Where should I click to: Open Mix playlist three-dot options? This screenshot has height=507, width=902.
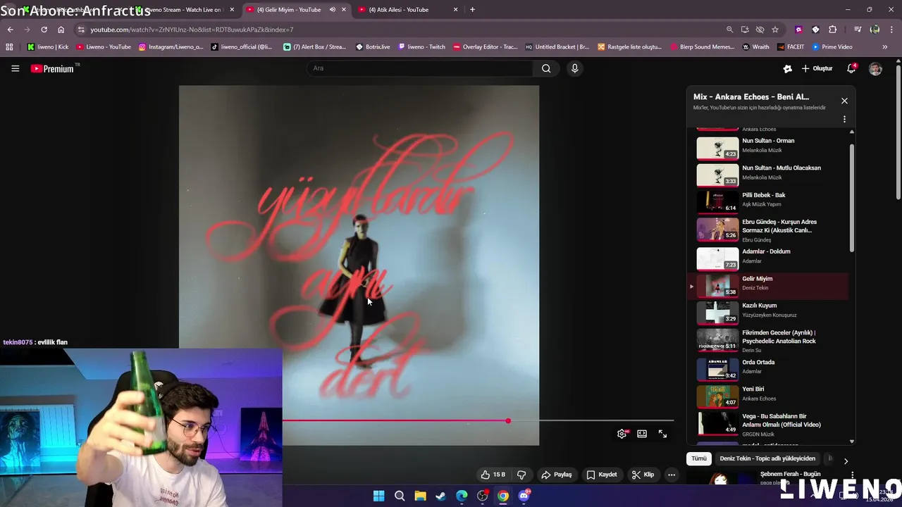(x=844, y=119)
